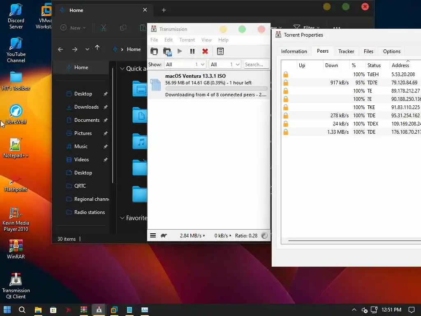Open Videos in Explorer sidebar

[x=81, y=160]
